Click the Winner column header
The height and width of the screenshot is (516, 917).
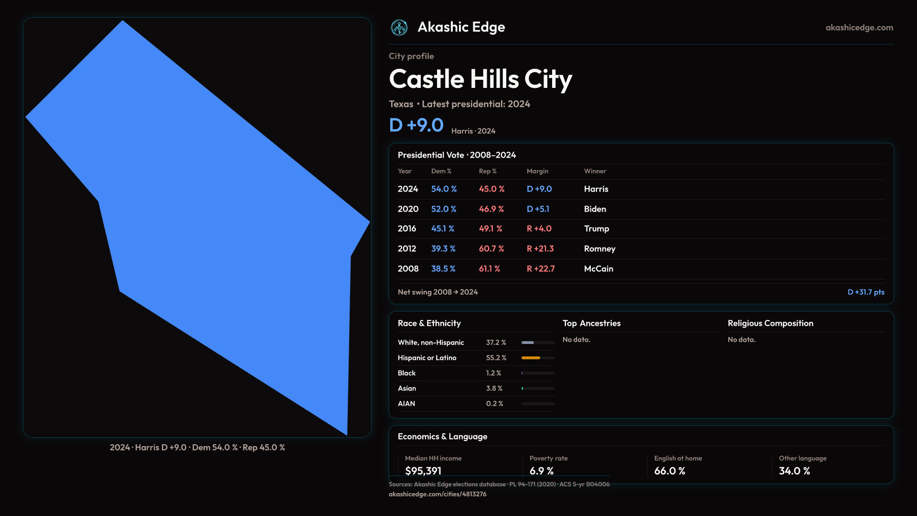tap(595, 171)
